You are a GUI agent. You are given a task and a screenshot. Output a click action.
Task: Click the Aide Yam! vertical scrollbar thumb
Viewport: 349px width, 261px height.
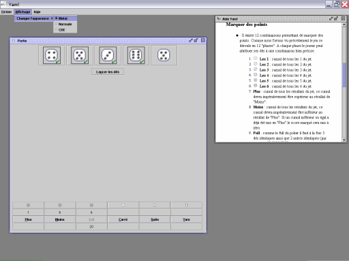pyautogui.click(x=344, y=74)
